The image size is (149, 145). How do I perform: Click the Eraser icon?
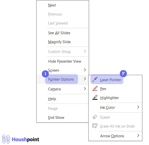tap(95, 117)
